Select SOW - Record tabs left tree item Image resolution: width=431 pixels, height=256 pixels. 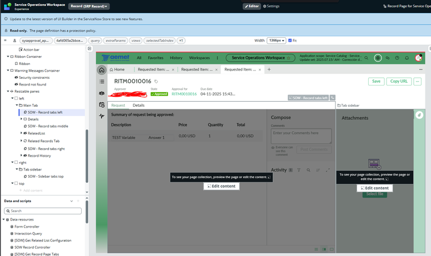click(45, 112)
